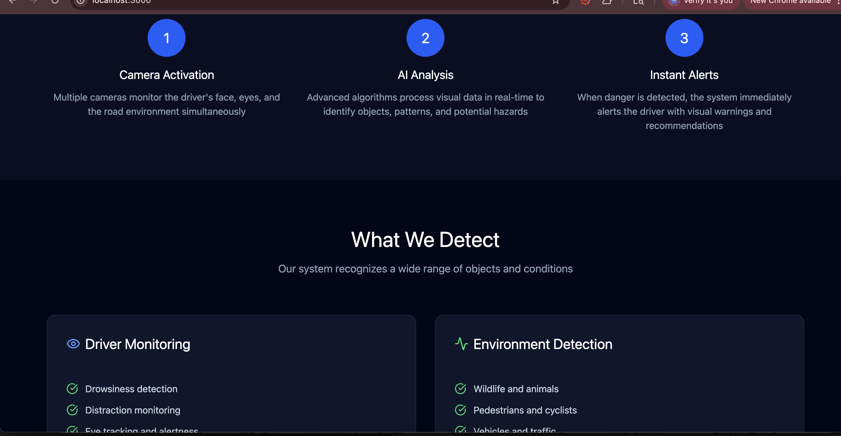The height and width of the screenshot is (436, 841).
Task: Click the Instant Alerts heading
Action: (684, 75)
